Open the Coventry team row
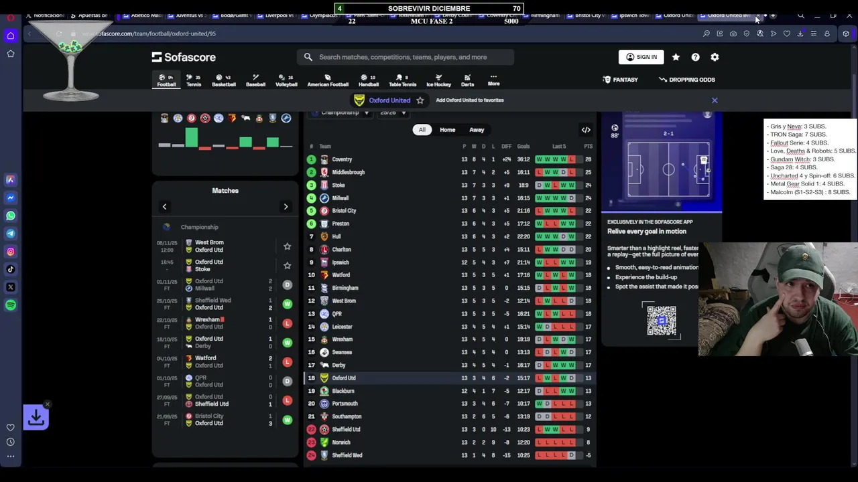Image resolution: width=858 pixels, height=482 pixels. [x=450, y=159]
